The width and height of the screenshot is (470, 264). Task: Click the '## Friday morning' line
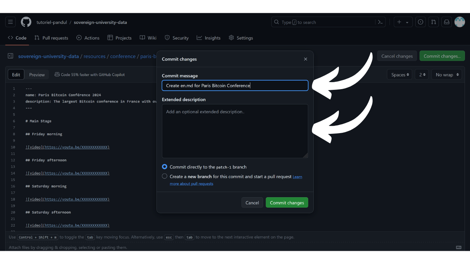click(x=44, y=134)
